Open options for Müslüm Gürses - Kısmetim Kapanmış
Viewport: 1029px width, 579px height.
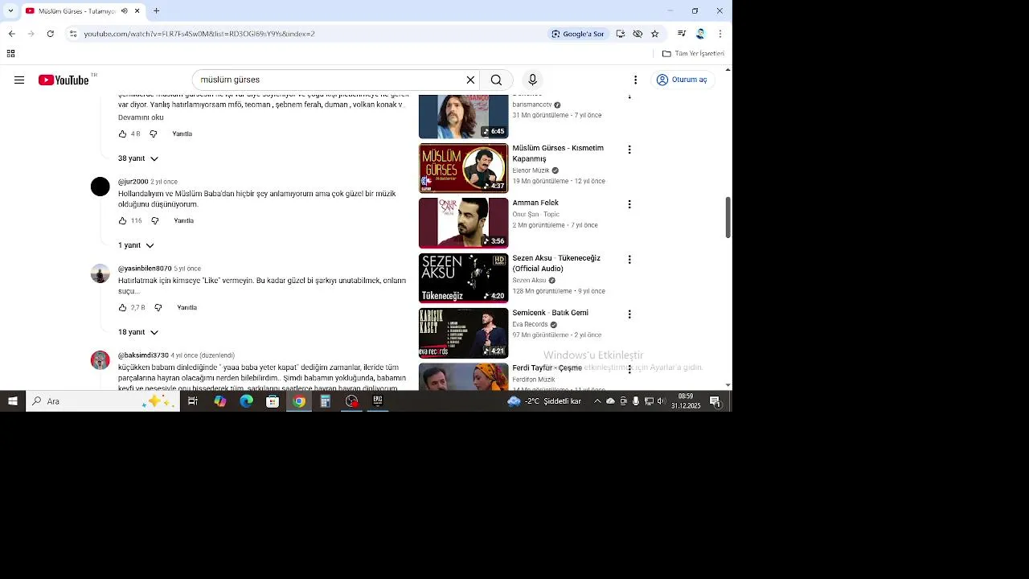tap(629, 150)
